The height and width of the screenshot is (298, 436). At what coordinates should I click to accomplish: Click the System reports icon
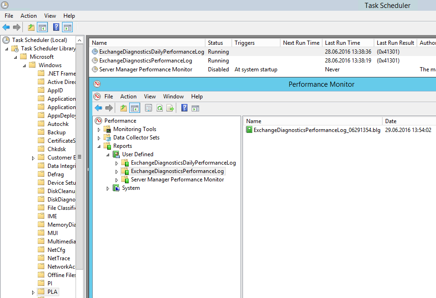coord(116,188)
